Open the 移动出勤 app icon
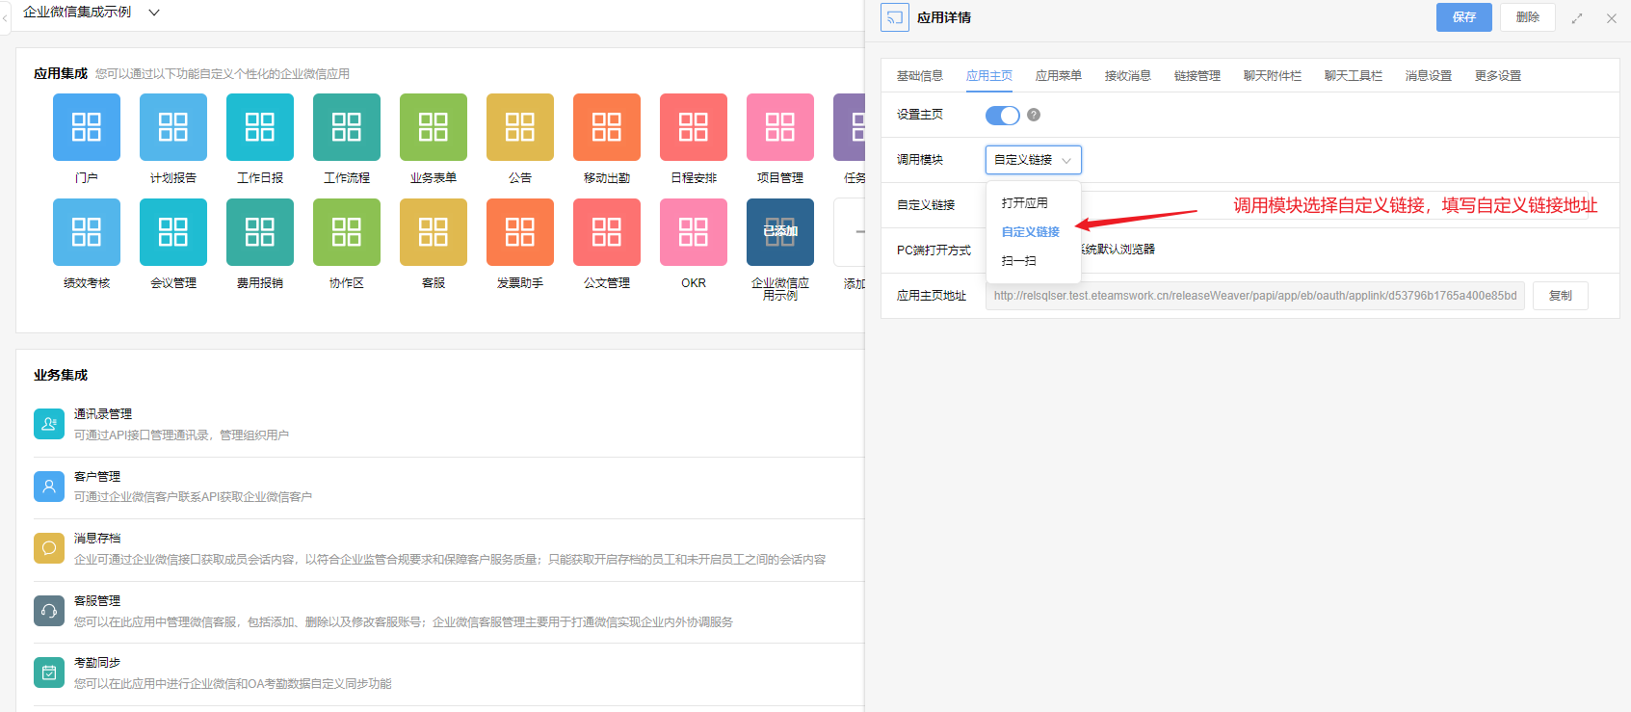1631x712 pixels. click(x=607, y=127)
